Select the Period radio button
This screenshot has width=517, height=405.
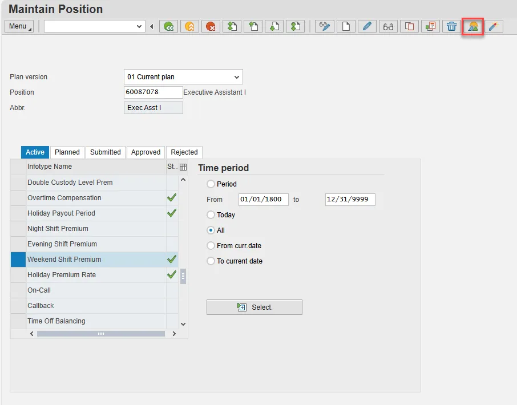pos(211,184)
